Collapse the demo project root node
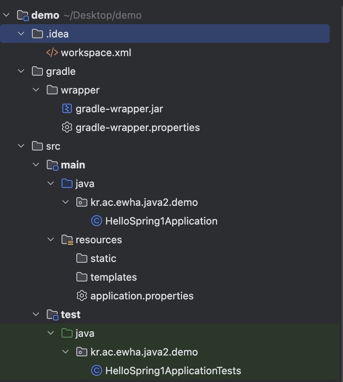This screenshot has width=343, height=382. pos(7,15)
